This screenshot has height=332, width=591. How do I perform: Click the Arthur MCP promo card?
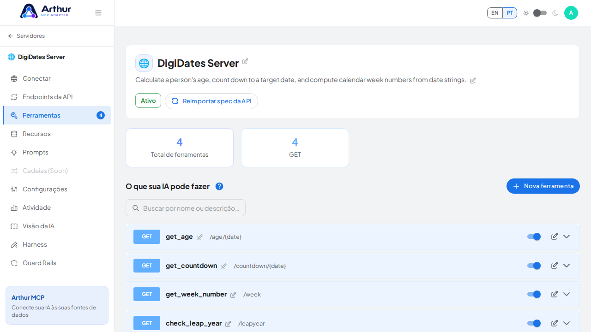pyautogui.click(x=57, y=305)
